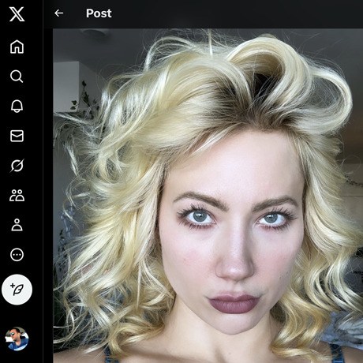This screenshot has height=363, width=363.
Task: Open Messages envelope icon
Action: coord(17,136)
